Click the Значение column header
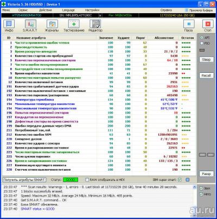This screenshot has width=217, height=219. point(106,38)
